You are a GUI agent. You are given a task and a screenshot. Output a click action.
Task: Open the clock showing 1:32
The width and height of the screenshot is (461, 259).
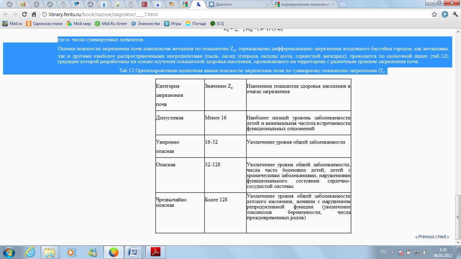(443, 252)
